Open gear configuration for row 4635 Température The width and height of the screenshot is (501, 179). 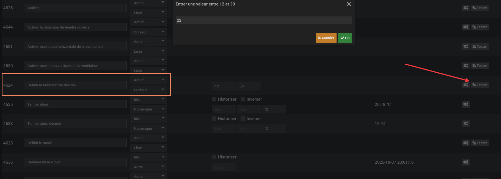click(x=466, y=104)
